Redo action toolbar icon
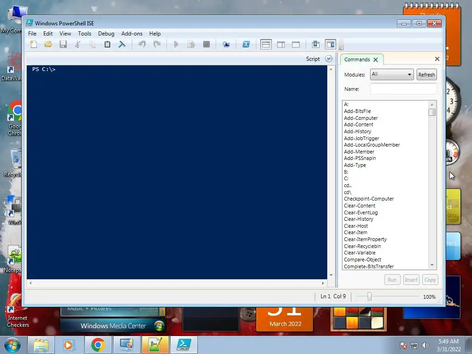The width and height of the screenshot is (472, 354). [157, 45]
